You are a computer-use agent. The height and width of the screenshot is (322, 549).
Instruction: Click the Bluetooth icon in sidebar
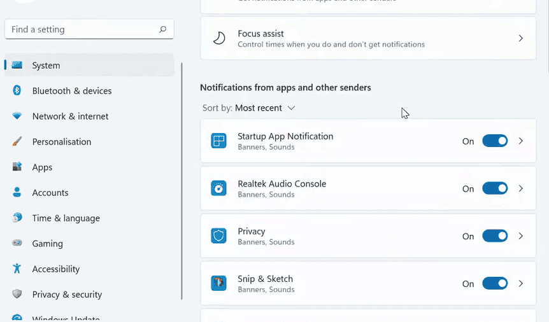click(17, 90)
